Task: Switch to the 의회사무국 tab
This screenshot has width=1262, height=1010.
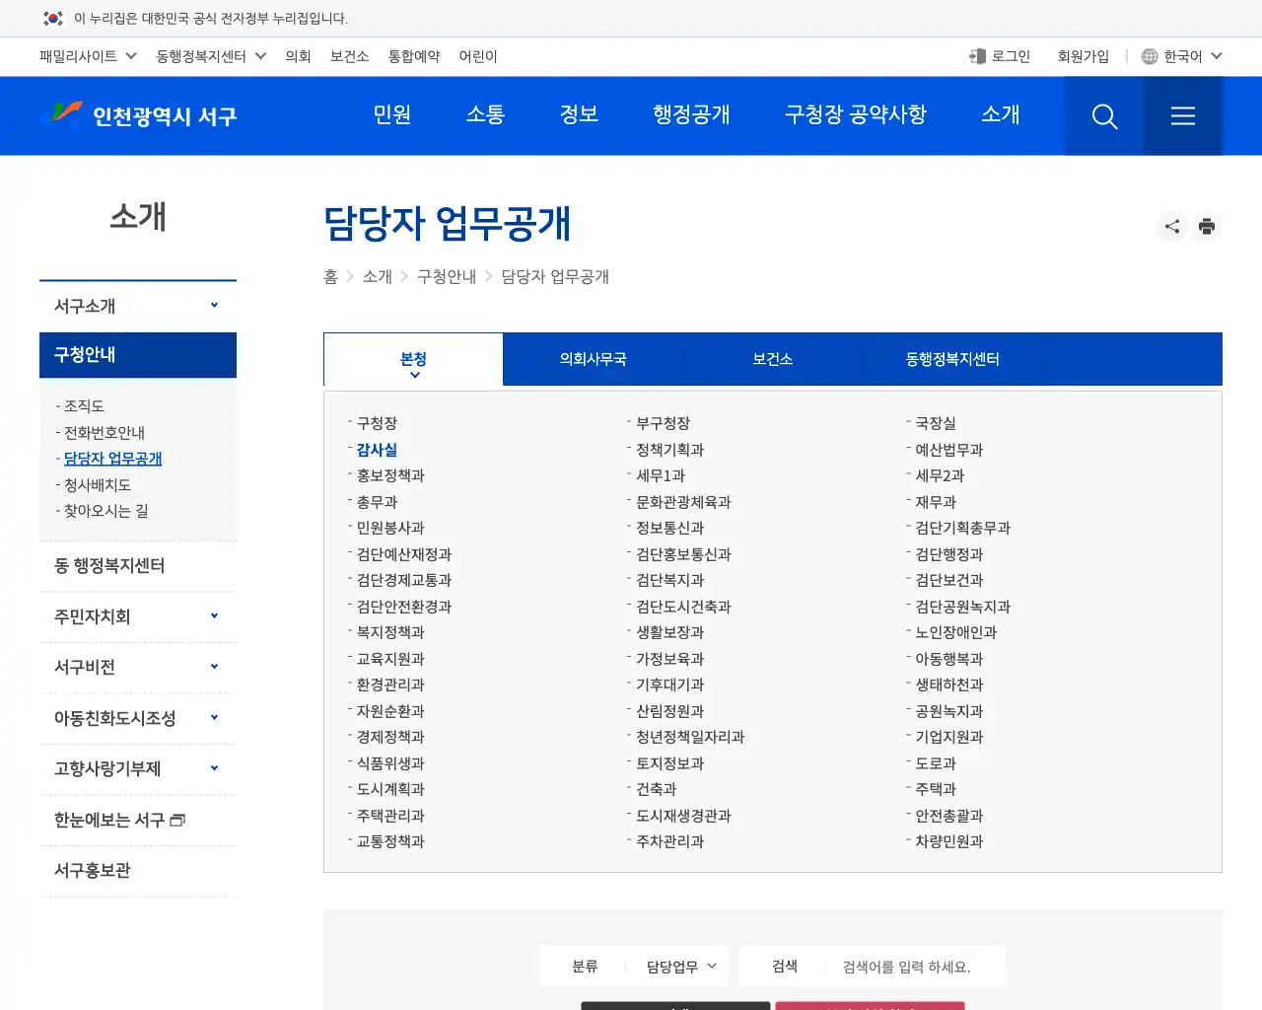Action: [x=593, y=359]
